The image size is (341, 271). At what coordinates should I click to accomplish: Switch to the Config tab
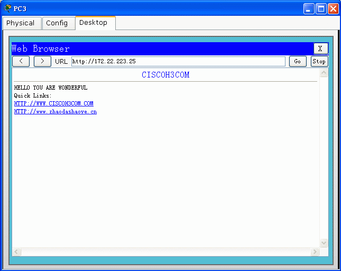coord(59,23)
